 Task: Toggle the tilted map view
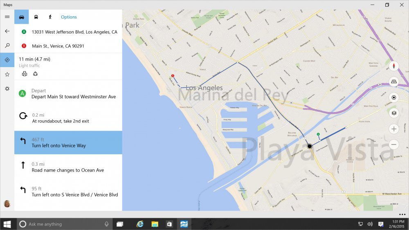pos(394,82)
